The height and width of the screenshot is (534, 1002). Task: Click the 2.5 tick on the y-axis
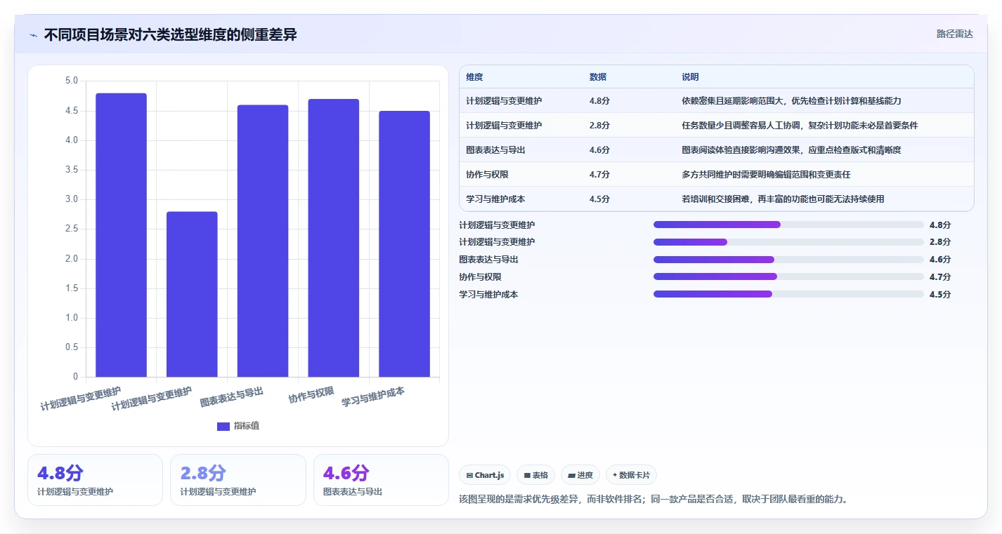tap(71, 229)
